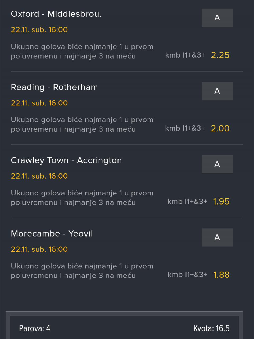Click the bet description under Oxford - Middlesbrough
This screenshot has width=254, height=339.
(82, 51)
